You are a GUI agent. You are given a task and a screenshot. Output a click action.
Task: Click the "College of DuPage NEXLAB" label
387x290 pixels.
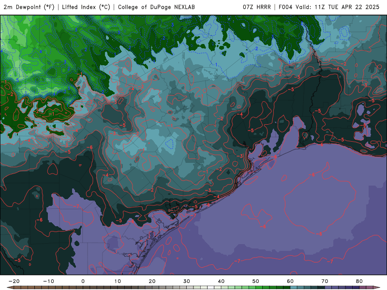pos(156,7)
